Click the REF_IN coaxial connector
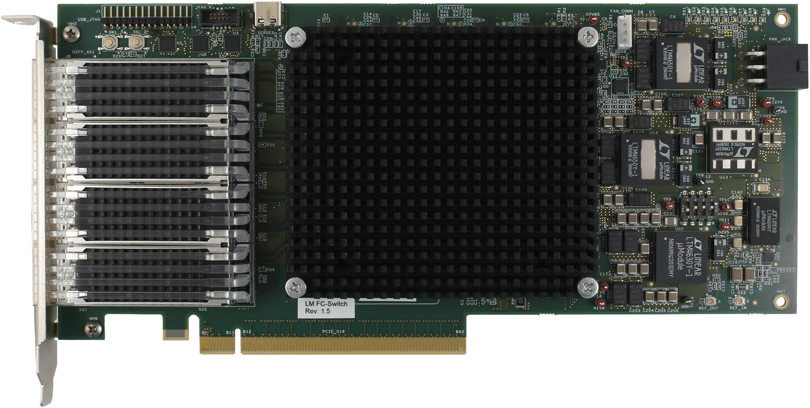This screenshot has height=408, width=810. coord(739,301)
